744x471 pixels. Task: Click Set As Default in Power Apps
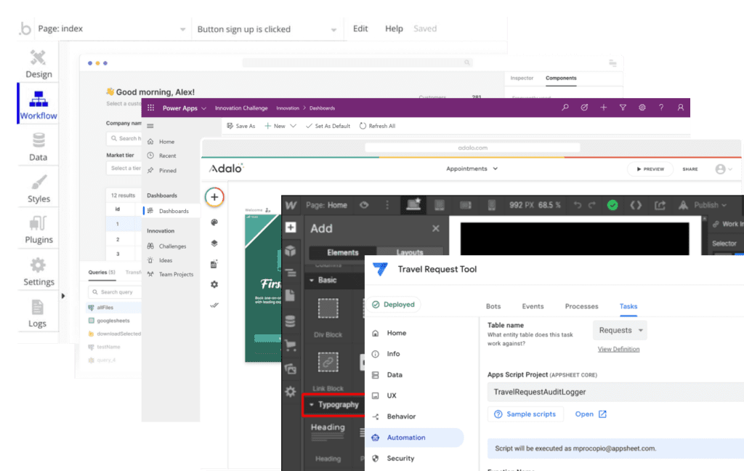click(x=328, y=126)
